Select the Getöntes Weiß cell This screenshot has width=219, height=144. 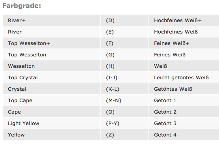pyautogui.click(x=184, y=89)
